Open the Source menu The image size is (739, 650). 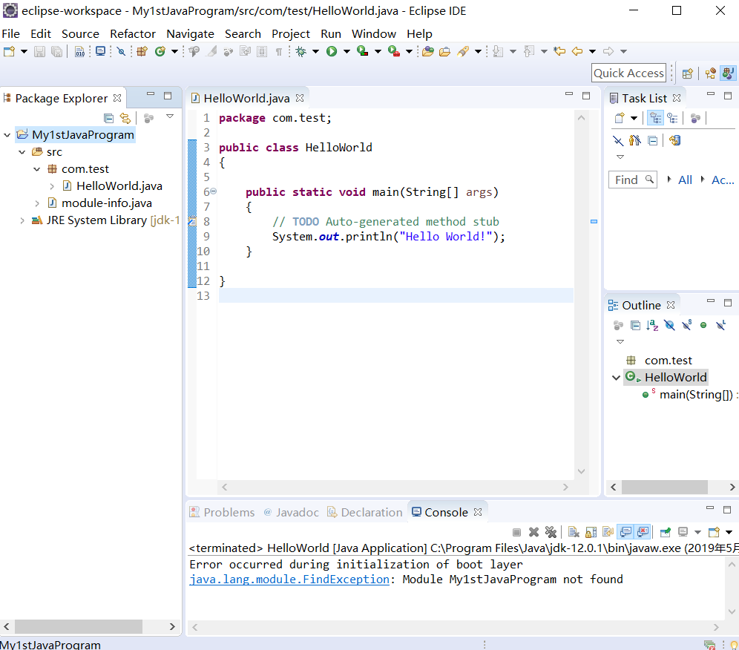click(80, 34)
